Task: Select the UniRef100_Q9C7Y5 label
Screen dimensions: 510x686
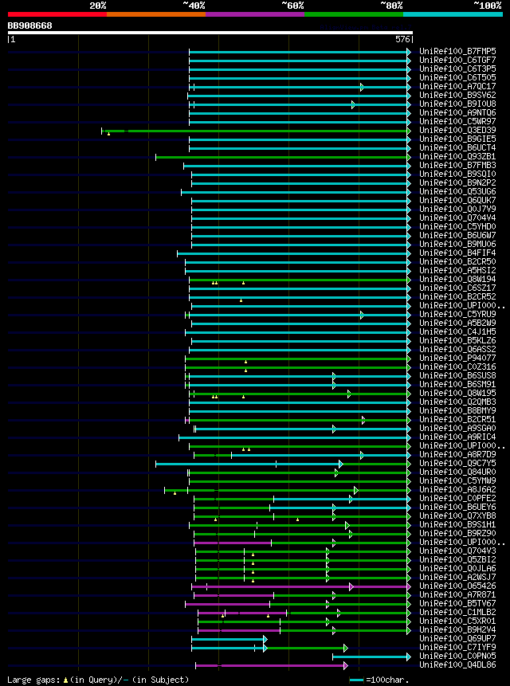Action: pos(457,463)
